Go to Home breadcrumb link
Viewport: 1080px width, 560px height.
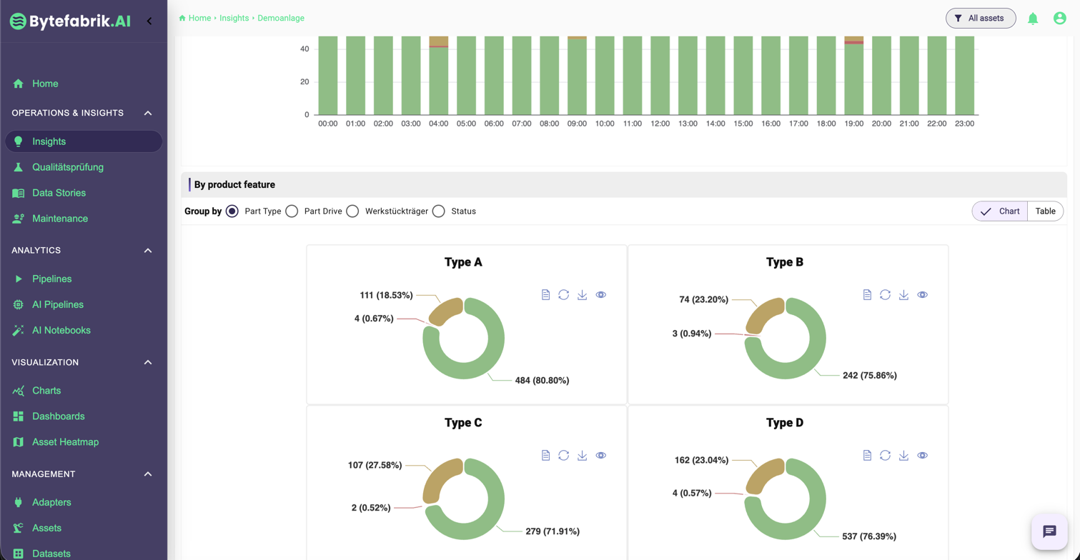[x=199, y=18]
